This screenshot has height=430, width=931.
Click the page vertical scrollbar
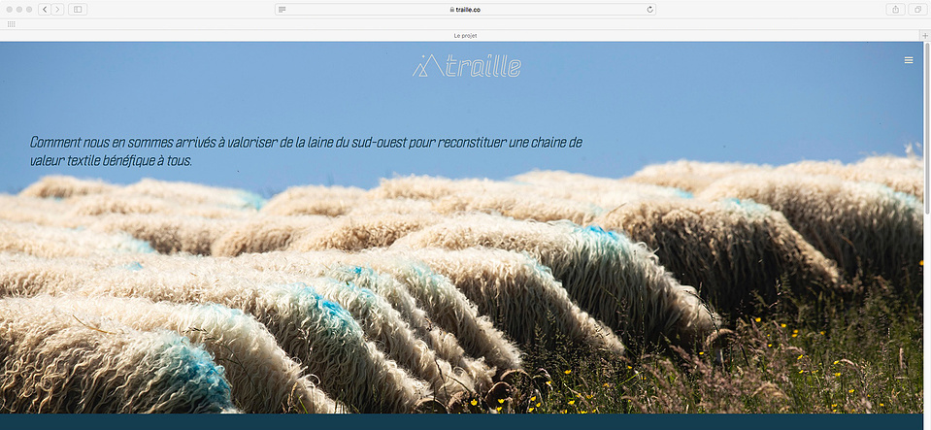pyautogui.click(x=927, y=128)
